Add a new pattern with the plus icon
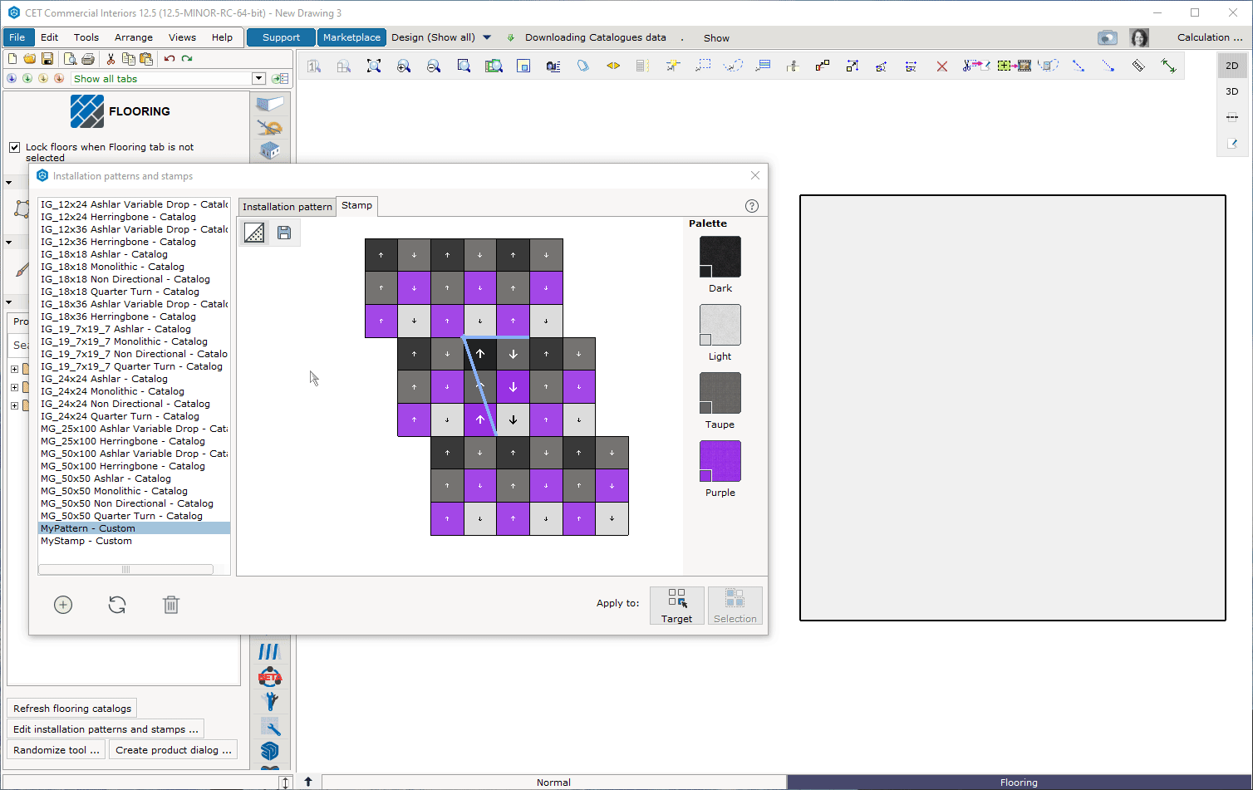Image resolution: width=1253 pixels, height=790 pixels. pos(63,605)
